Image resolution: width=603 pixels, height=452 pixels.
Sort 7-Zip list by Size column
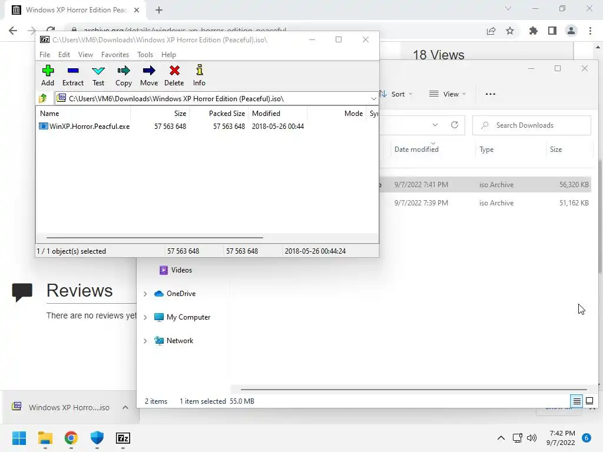point(160,114)
